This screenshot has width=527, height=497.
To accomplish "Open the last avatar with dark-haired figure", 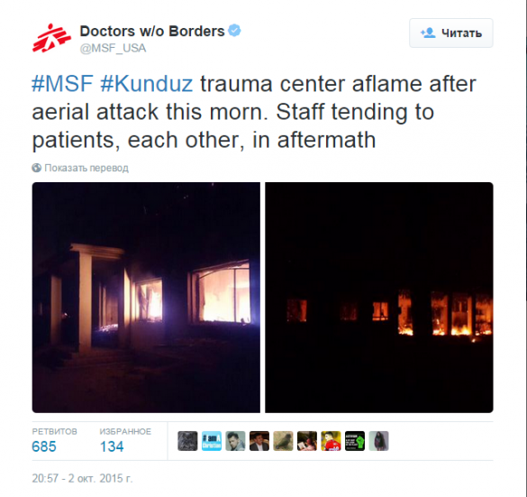I will (378, 441).
